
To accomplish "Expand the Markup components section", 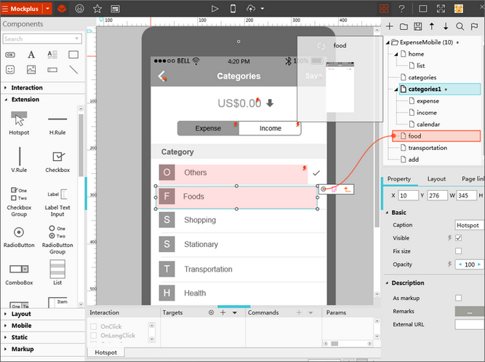I will 23,350.
